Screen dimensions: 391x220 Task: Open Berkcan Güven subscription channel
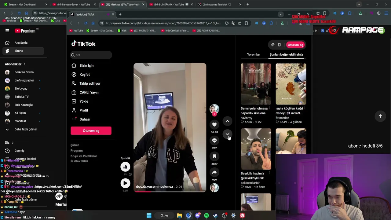point(23,72)
